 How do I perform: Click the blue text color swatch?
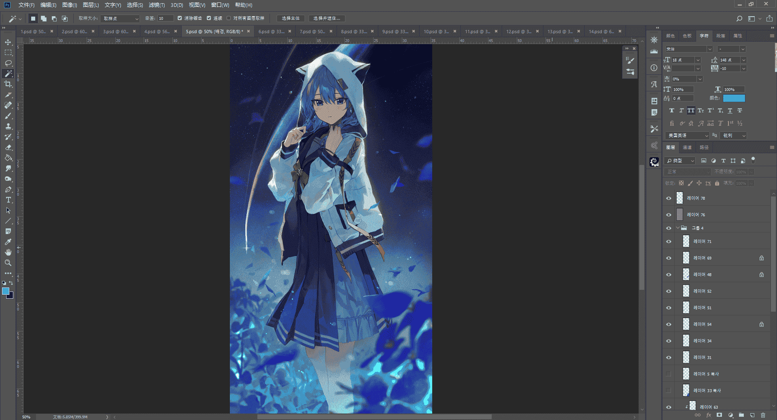click(734, 98)
